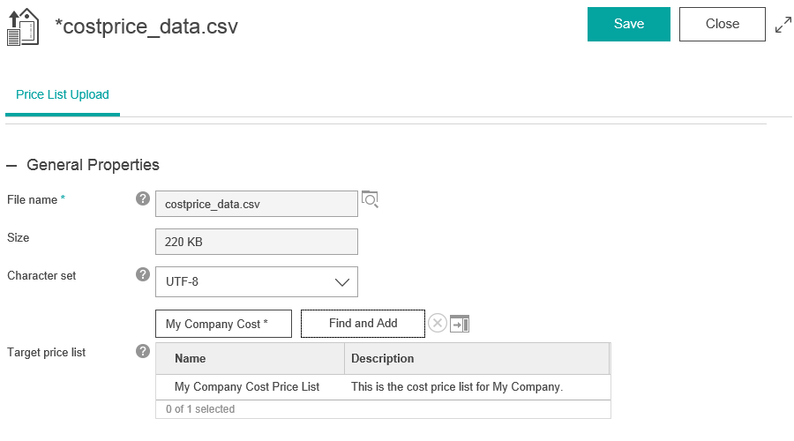Switch to the Price List Upload tab
Screen dimensions: 794x441
click(x=63, y=94)
